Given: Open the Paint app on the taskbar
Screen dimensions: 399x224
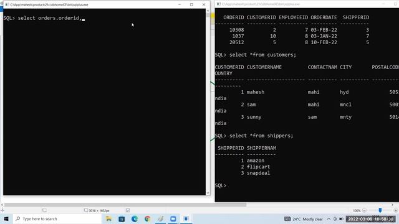Looking at the screenshot, I should coord(160,218).
